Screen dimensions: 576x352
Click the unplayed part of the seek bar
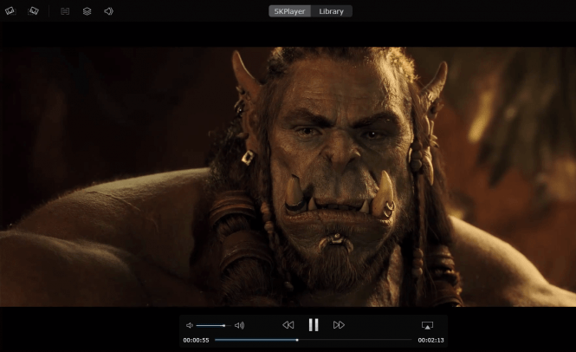click(355, 340)
